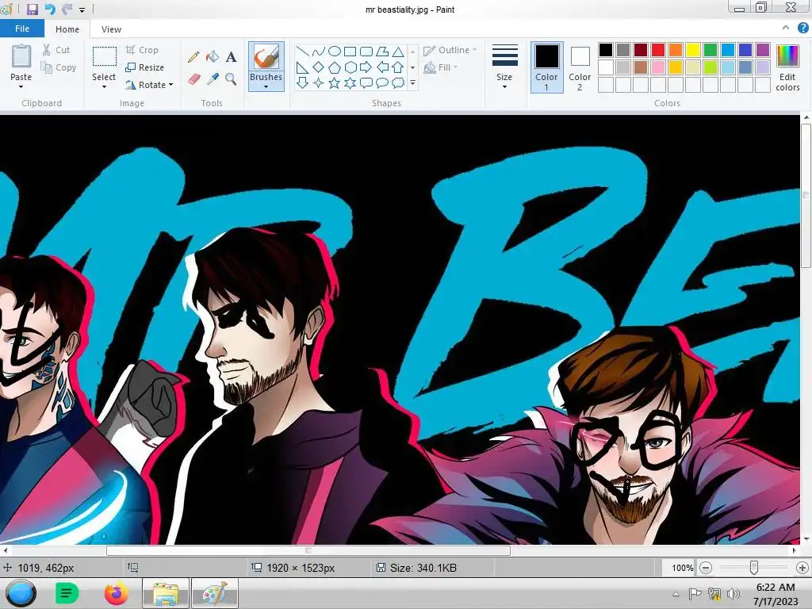Choose the Oval shape
Image resolution: width=812 pixels, height=609 pixels.
click(x=335, y=52)
